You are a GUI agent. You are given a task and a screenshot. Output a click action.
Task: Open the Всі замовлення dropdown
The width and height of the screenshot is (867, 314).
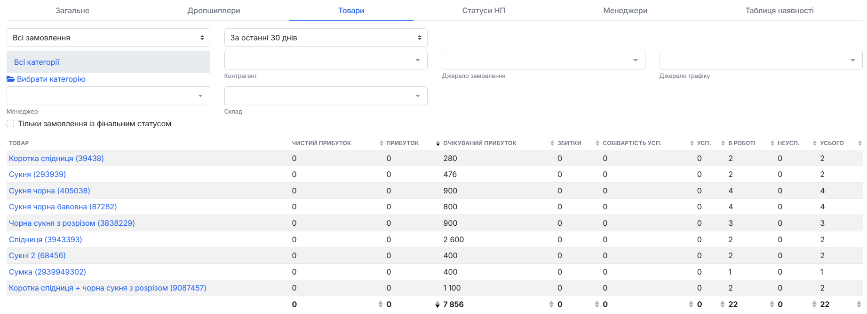click(108, 38)
